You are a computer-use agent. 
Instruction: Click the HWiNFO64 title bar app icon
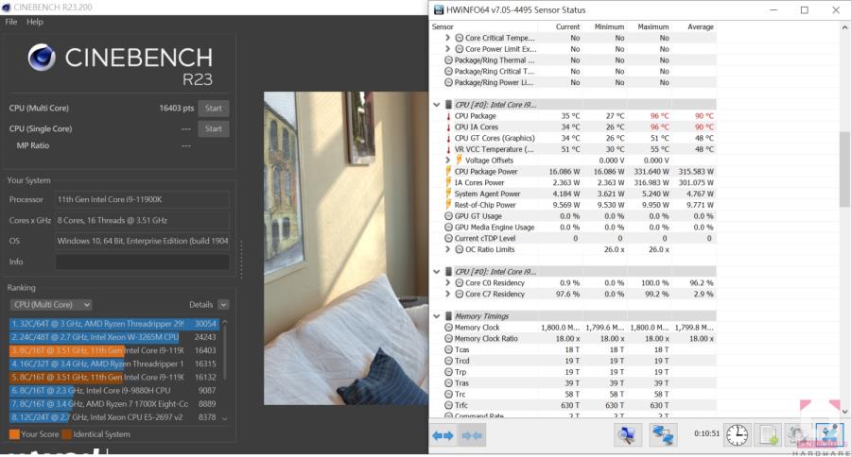coord(438,9)
